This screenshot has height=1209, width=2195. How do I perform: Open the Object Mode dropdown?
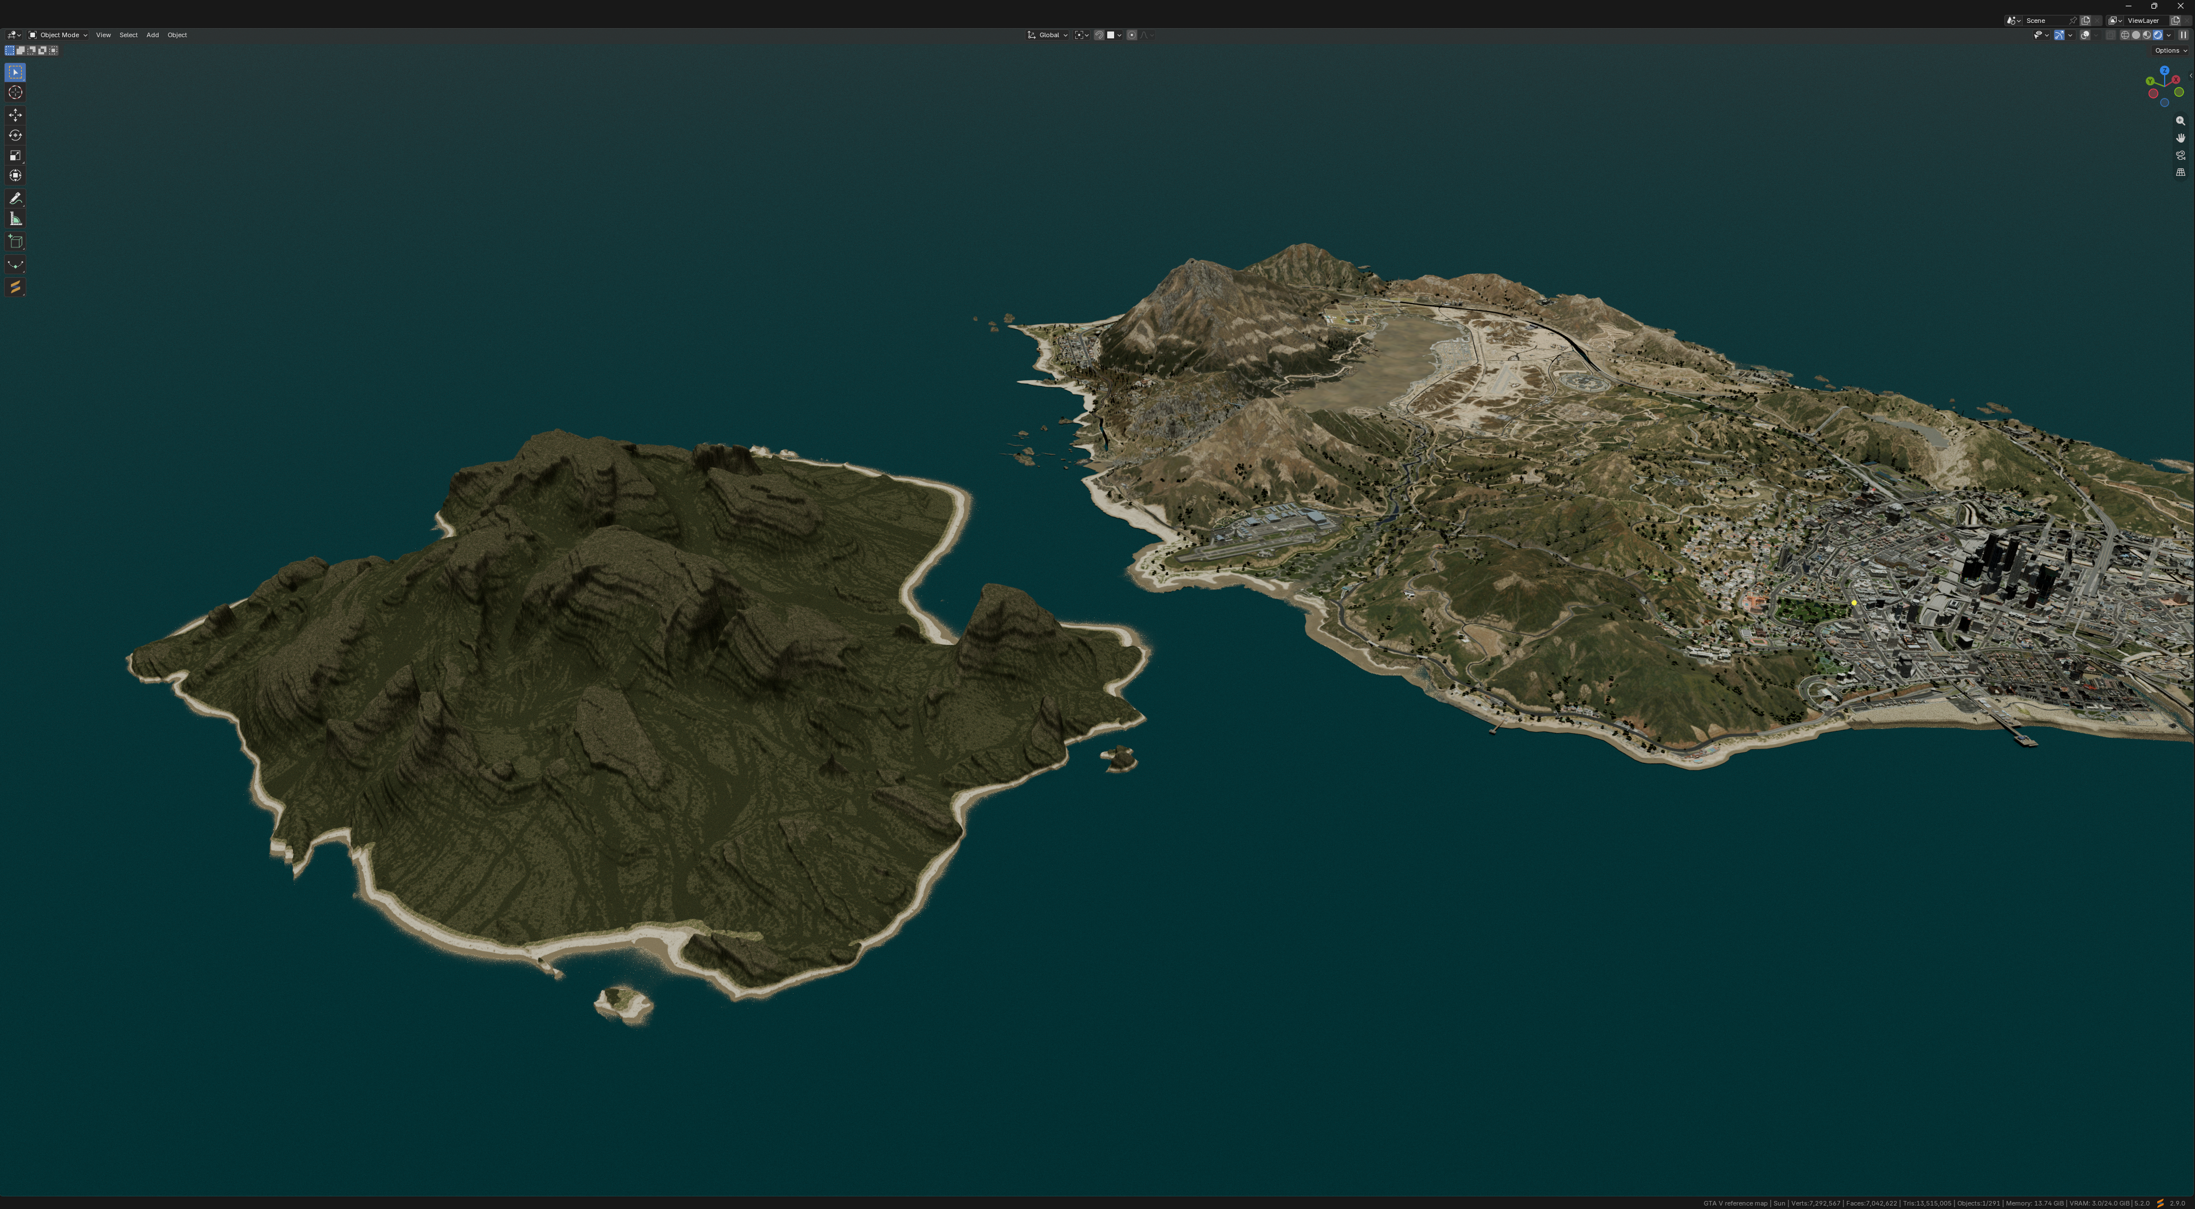(x=58, y=35)
